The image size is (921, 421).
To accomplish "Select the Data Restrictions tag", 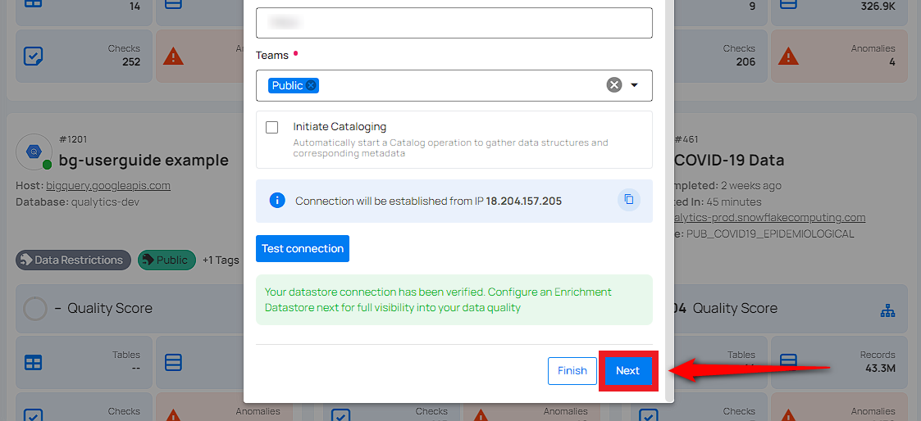I will point(73,260).
